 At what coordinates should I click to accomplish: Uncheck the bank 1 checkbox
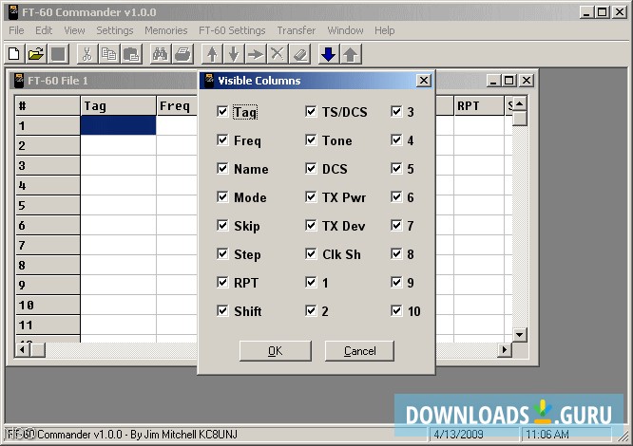311,282
